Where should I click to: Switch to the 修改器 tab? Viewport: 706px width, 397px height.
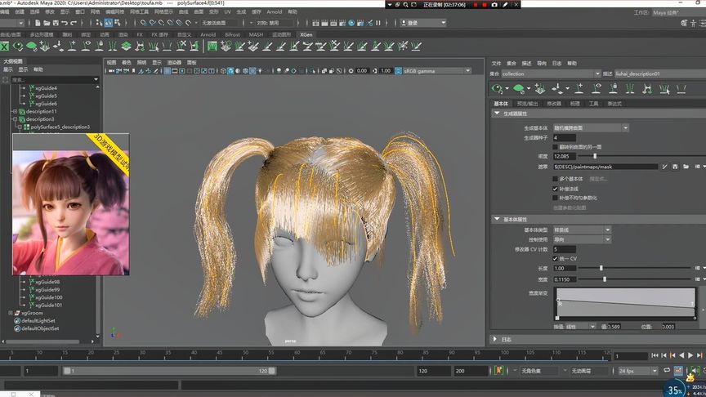(x=554, y=104)
